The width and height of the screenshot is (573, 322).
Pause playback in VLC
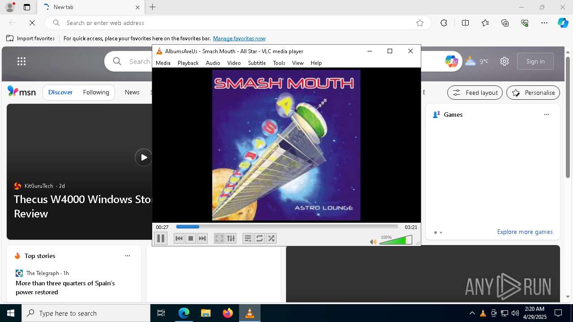(161, 238)
